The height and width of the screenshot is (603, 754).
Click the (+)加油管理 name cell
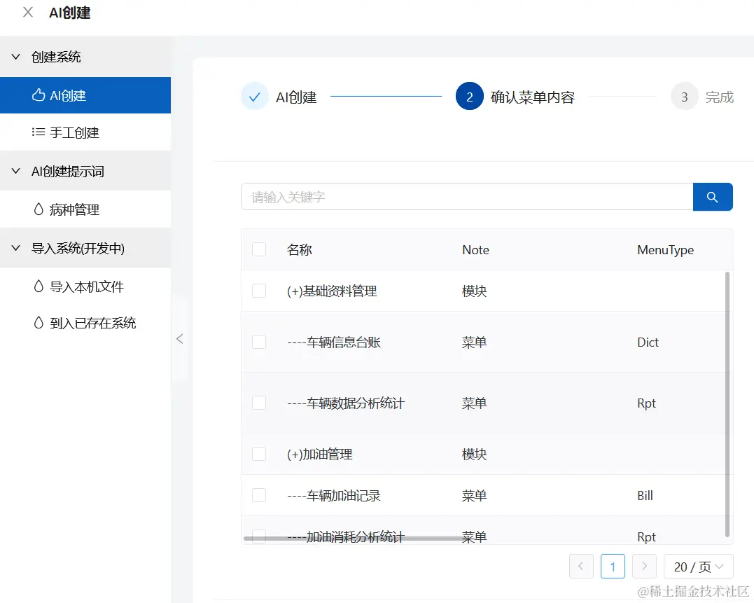[320, 455]
